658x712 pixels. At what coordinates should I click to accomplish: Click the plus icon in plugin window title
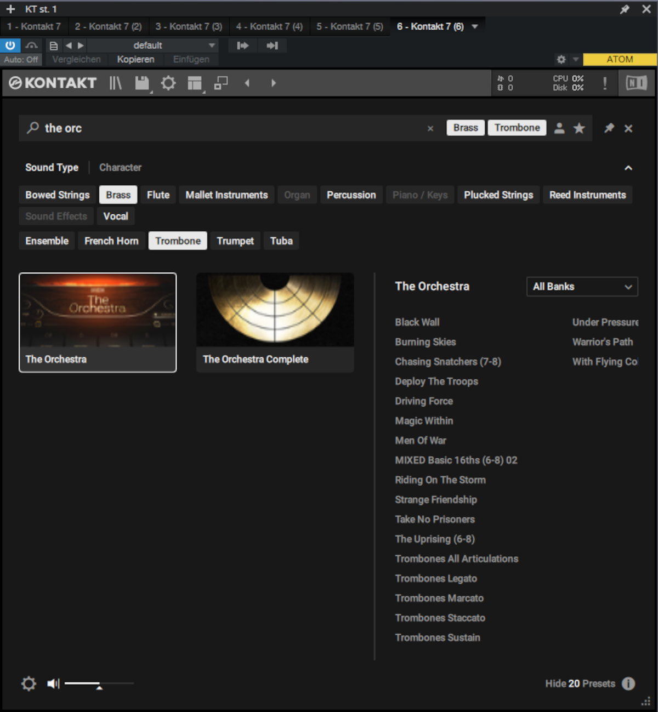point(10,9)
